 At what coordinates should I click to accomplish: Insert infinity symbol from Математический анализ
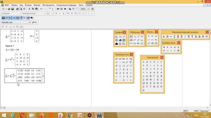(171, 36)
